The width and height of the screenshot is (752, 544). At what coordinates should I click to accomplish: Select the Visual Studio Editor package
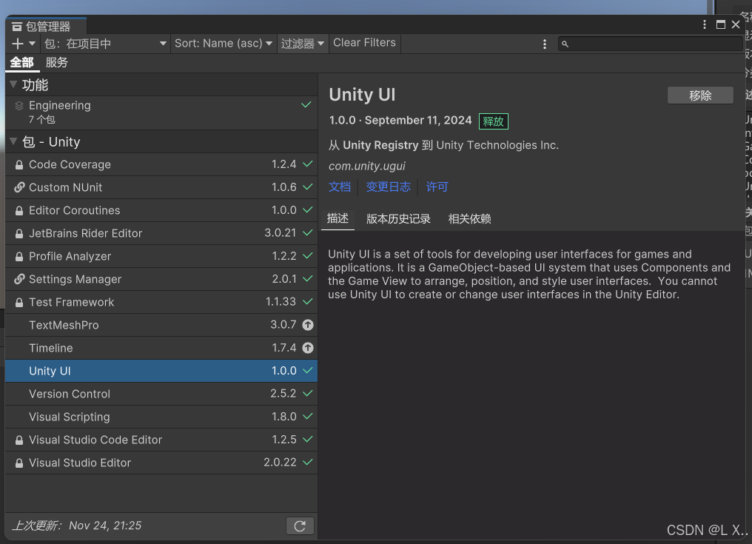(x=161, y=463)
